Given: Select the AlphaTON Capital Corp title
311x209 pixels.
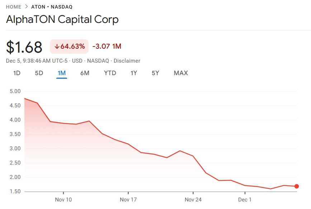Looking at the screenshot, I should [62, 19].
